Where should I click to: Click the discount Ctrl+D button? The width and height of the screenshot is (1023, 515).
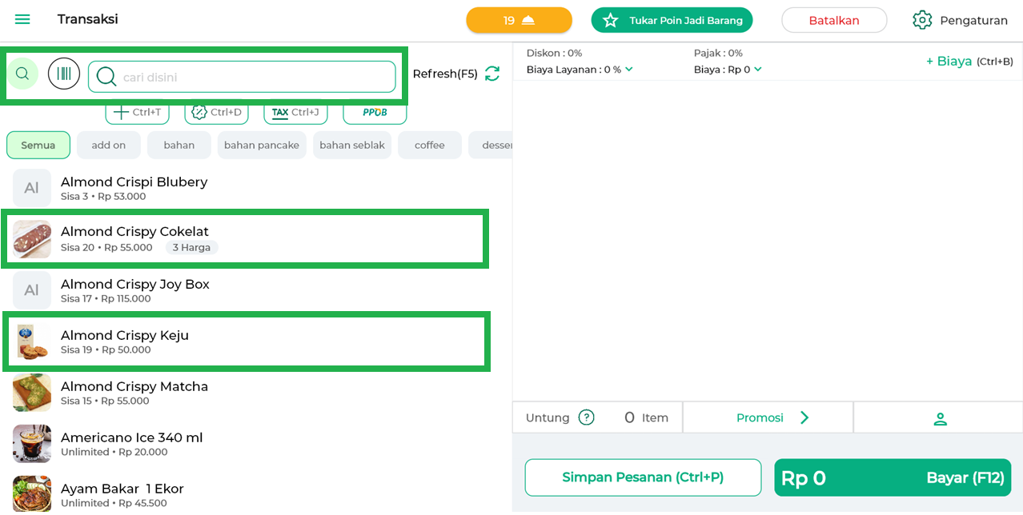[x=216, y=113]
